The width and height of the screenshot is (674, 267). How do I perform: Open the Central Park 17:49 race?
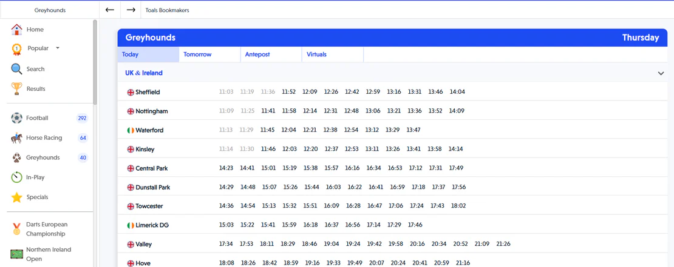[x=456, y=168]
